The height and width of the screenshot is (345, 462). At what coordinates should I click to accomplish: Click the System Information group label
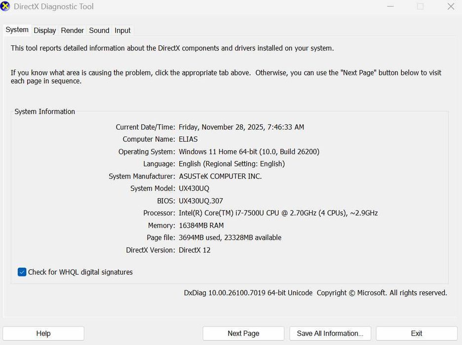tap(45, 112)
